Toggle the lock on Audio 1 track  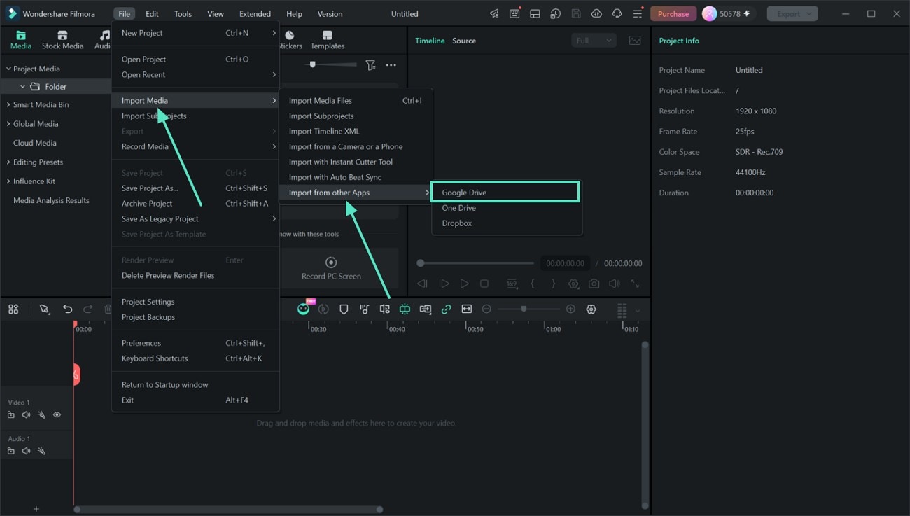[x=10, y=451]
